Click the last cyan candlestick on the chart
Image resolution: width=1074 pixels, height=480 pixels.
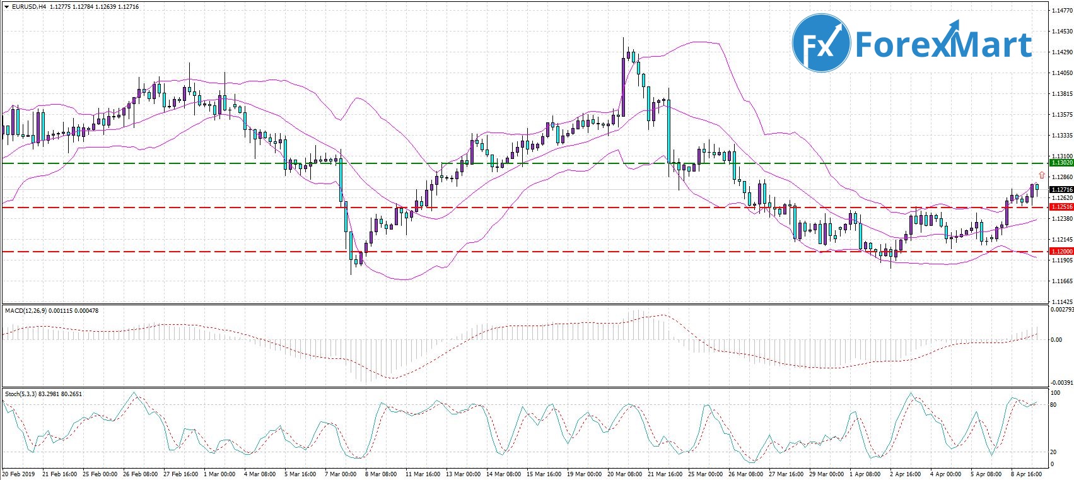tap(1037, 186)
